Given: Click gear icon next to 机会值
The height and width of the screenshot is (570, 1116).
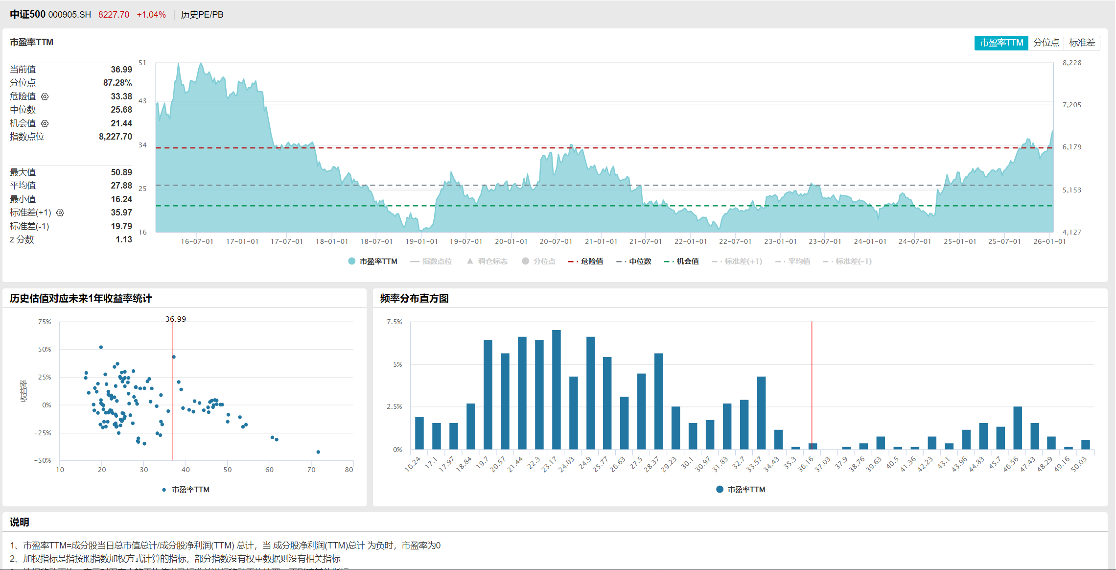Looking at the screenshot, I should tap(45, 123).
